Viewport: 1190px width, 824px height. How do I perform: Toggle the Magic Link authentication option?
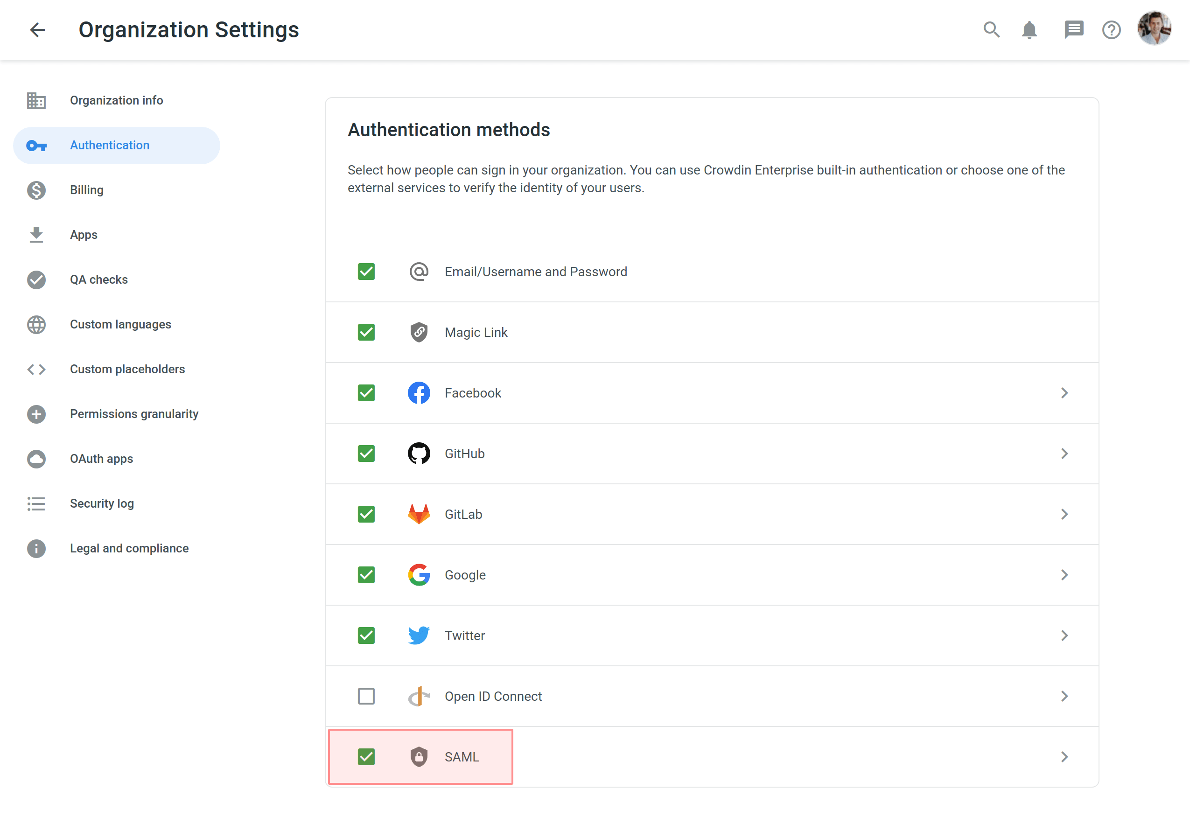tap(366, 332)
